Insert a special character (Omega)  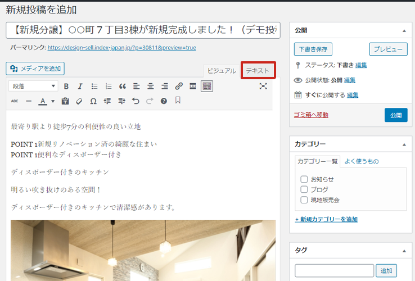click(x=93, y=101)
